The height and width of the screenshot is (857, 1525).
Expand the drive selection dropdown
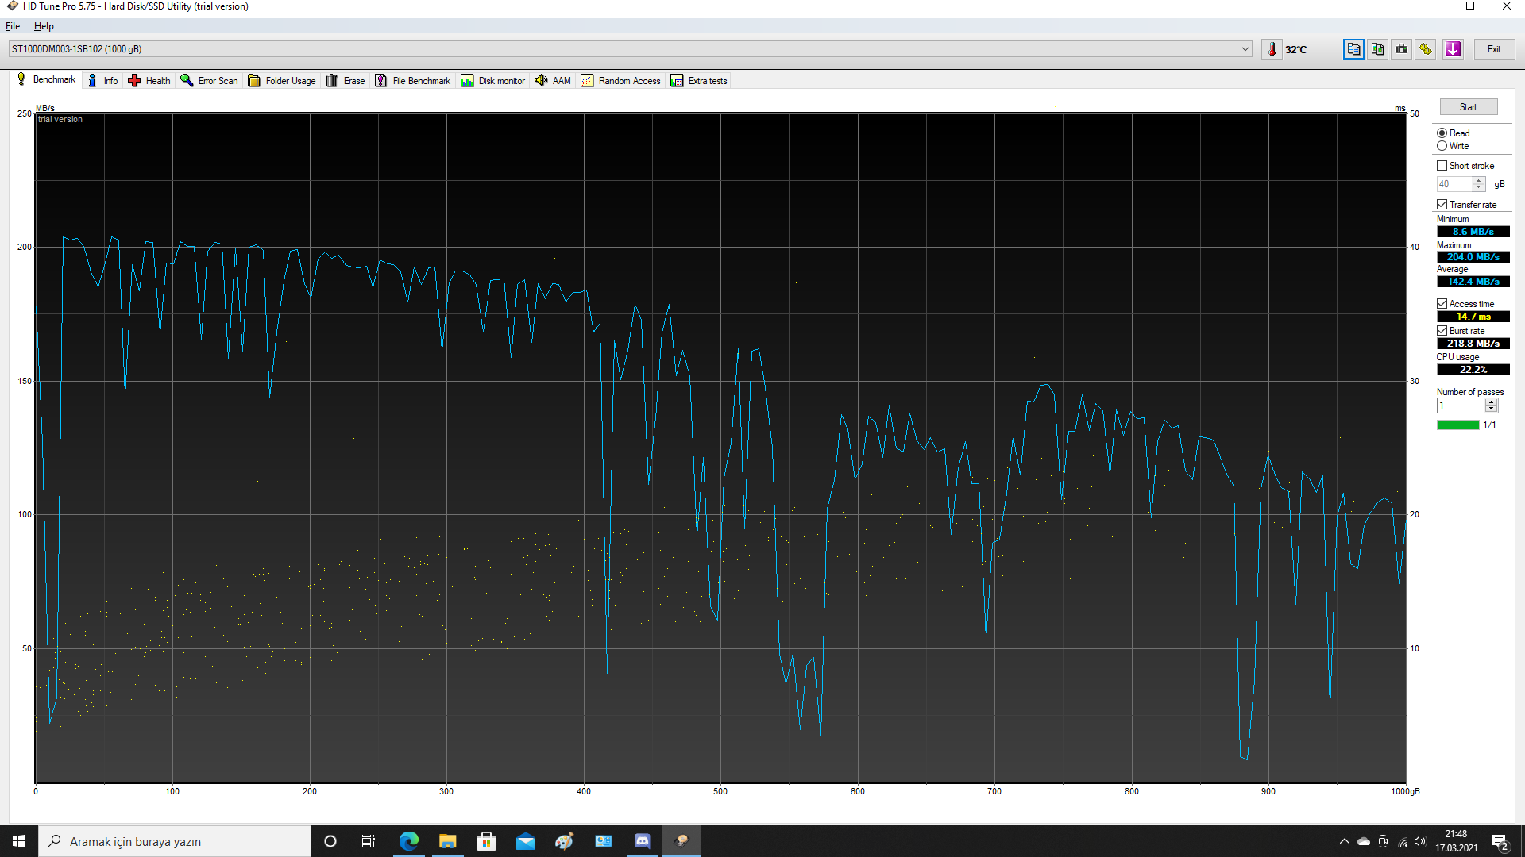pyautogui.click(x=1245, y=49)
